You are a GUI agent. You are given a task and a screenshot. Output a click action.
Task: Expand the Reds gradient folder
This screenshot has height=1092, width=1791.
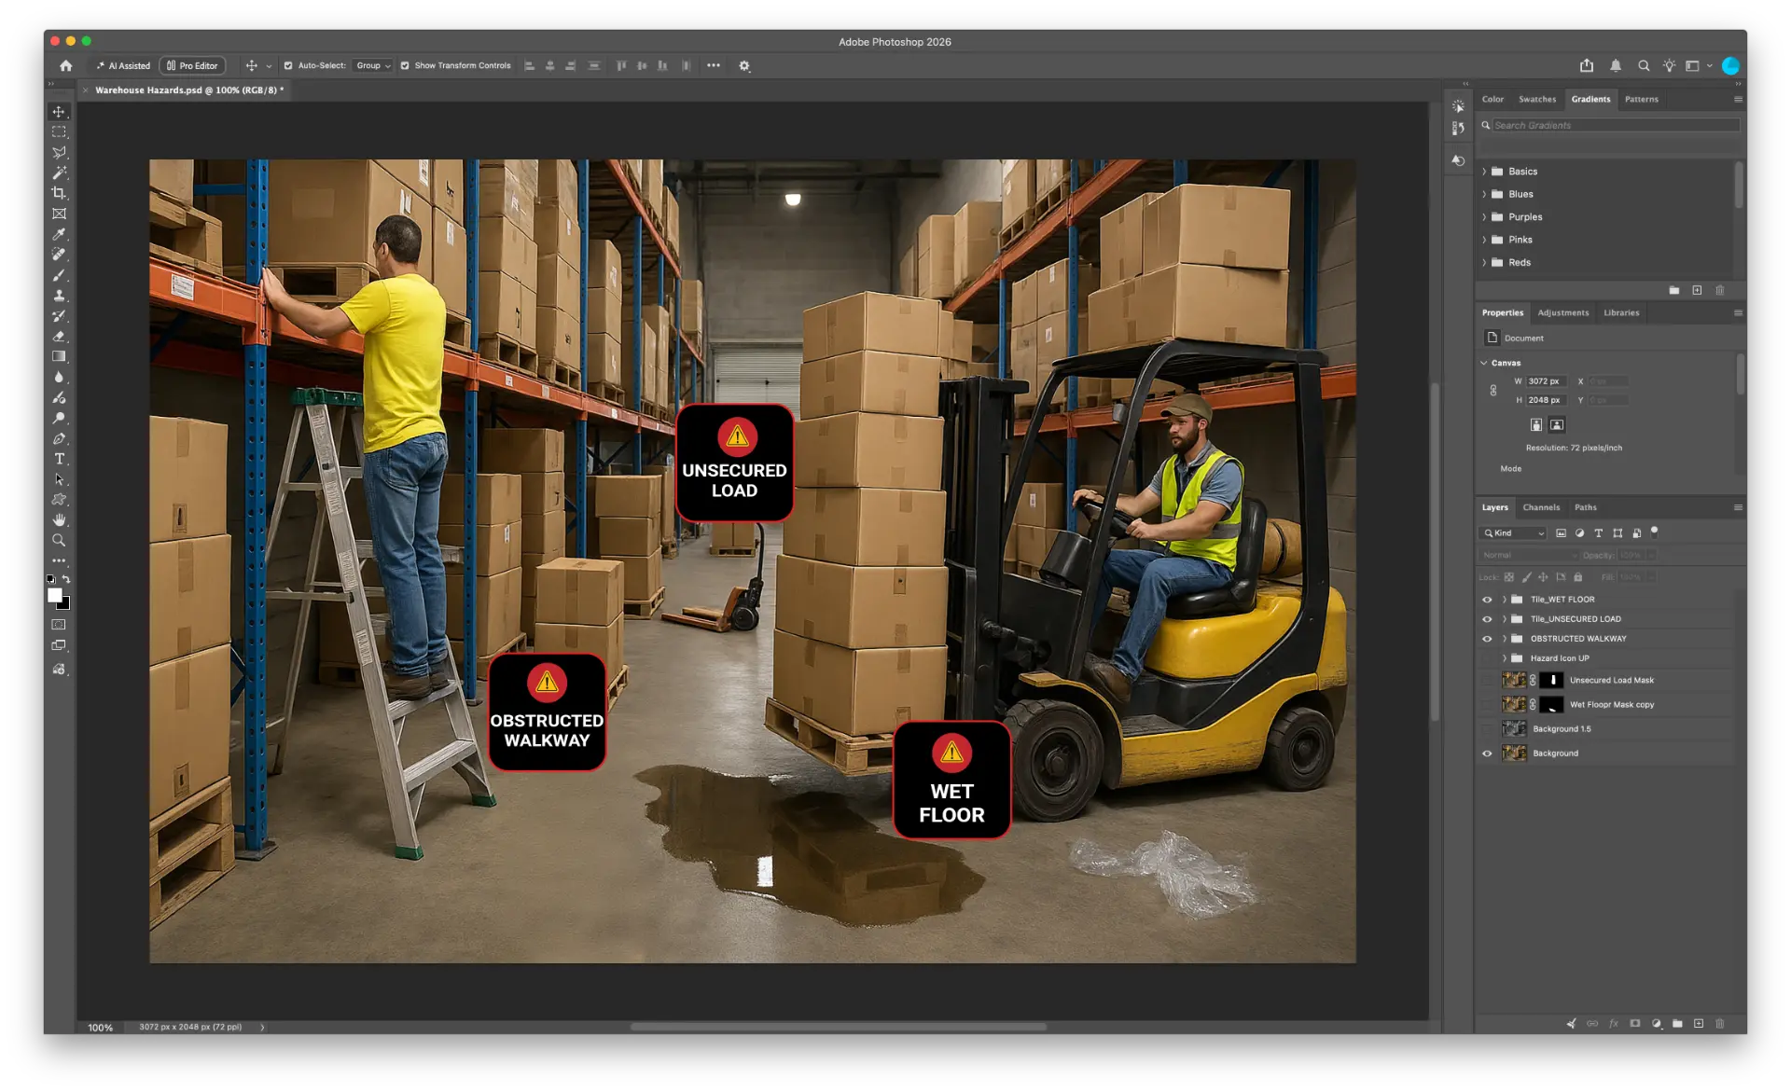click(1484, 263)
